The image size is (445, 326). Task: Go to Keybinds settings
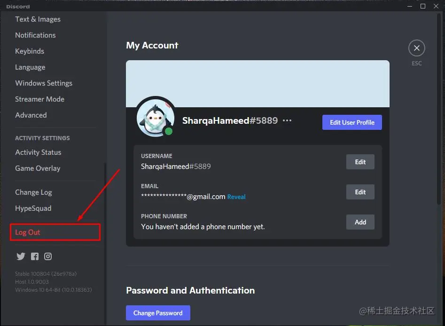(30, 51)
